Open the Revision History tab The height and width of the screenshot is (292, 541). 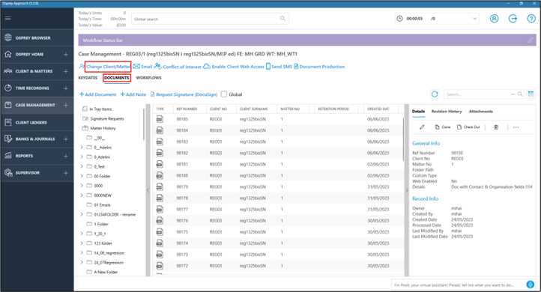447,112
